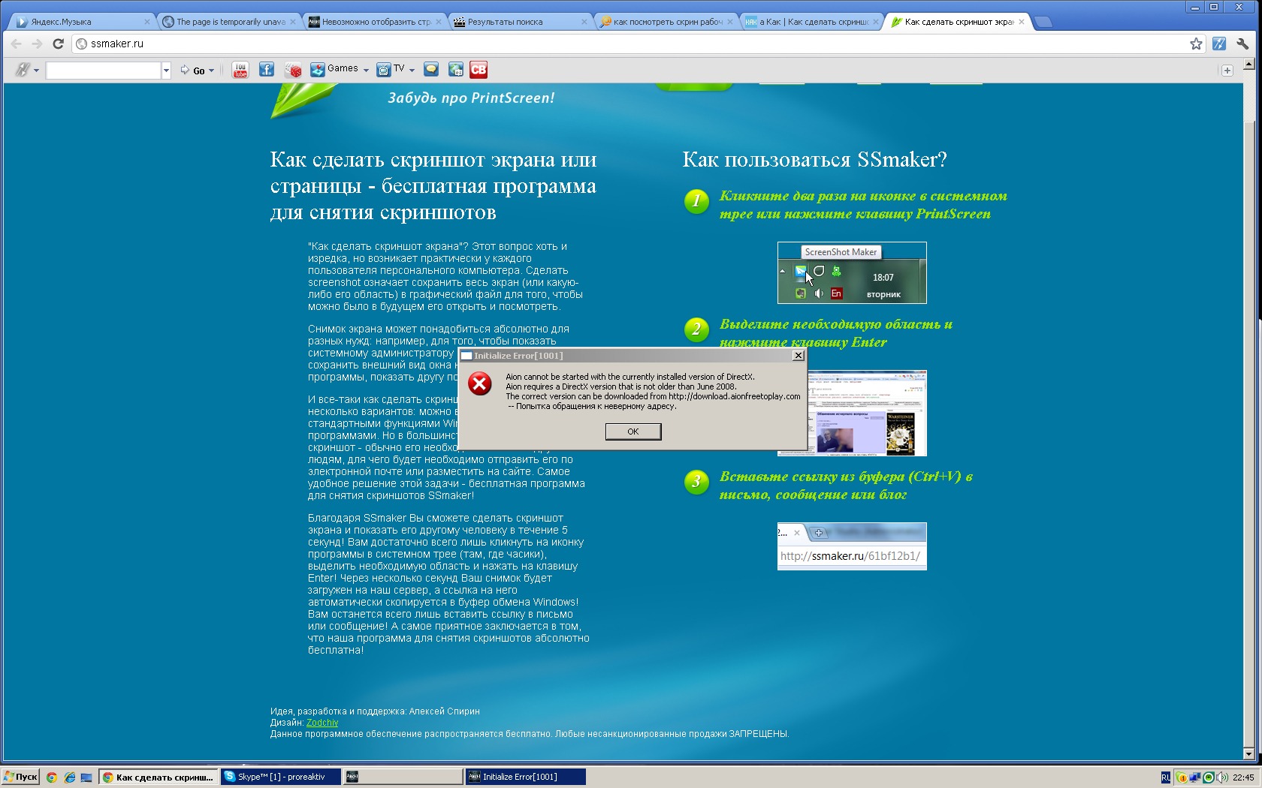This screenshot has width=1262, height=788.
Task: Click the globe translate toolbar icon
Action: click(x=455, y=70)
